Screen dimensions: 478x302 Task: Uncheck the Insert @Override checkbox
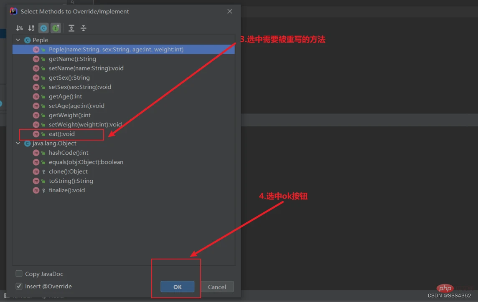(x=19, y=286)
